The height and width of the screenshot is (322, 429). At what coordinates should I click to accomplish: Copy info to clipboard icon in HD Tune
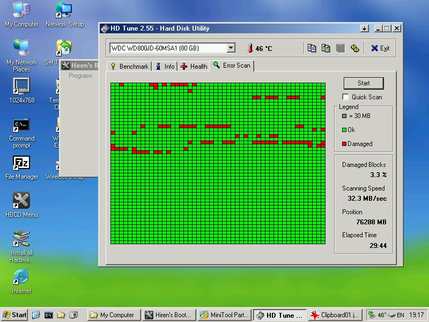[312, 48]
